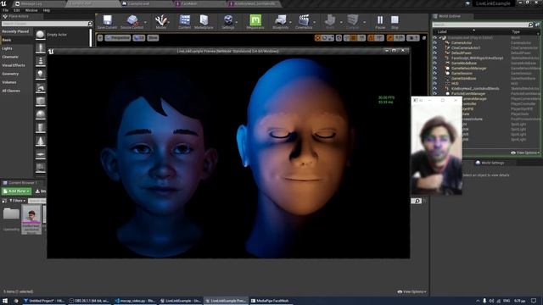Click the greyed Compile toolbar icon
This screenshot has height=305, width=543.
click(x=353, y=22)
